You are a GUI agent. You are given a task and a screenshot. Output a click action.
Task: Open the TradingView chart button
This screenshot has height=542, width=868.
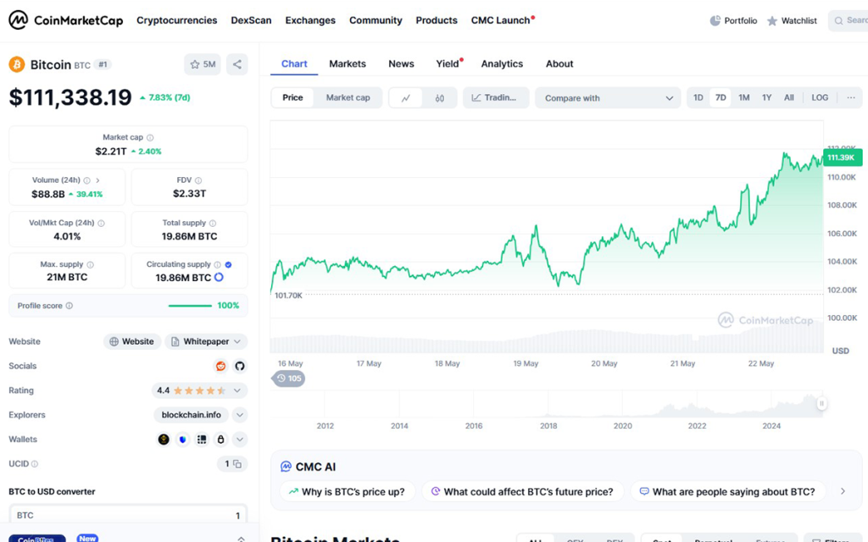[495, 97]
